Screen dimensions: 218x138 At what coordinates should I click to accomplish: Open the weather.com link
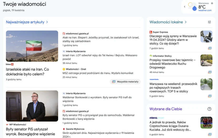pyautogui.click(x=205, y=10)
